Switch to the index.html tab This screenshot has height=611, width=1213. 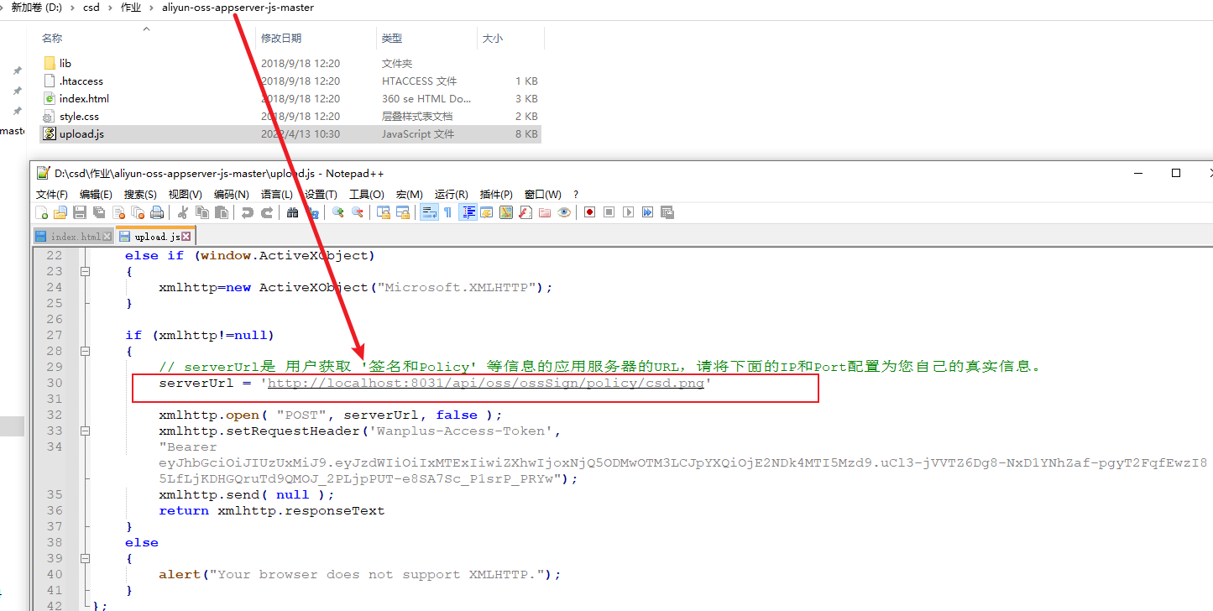coord(72,237)
